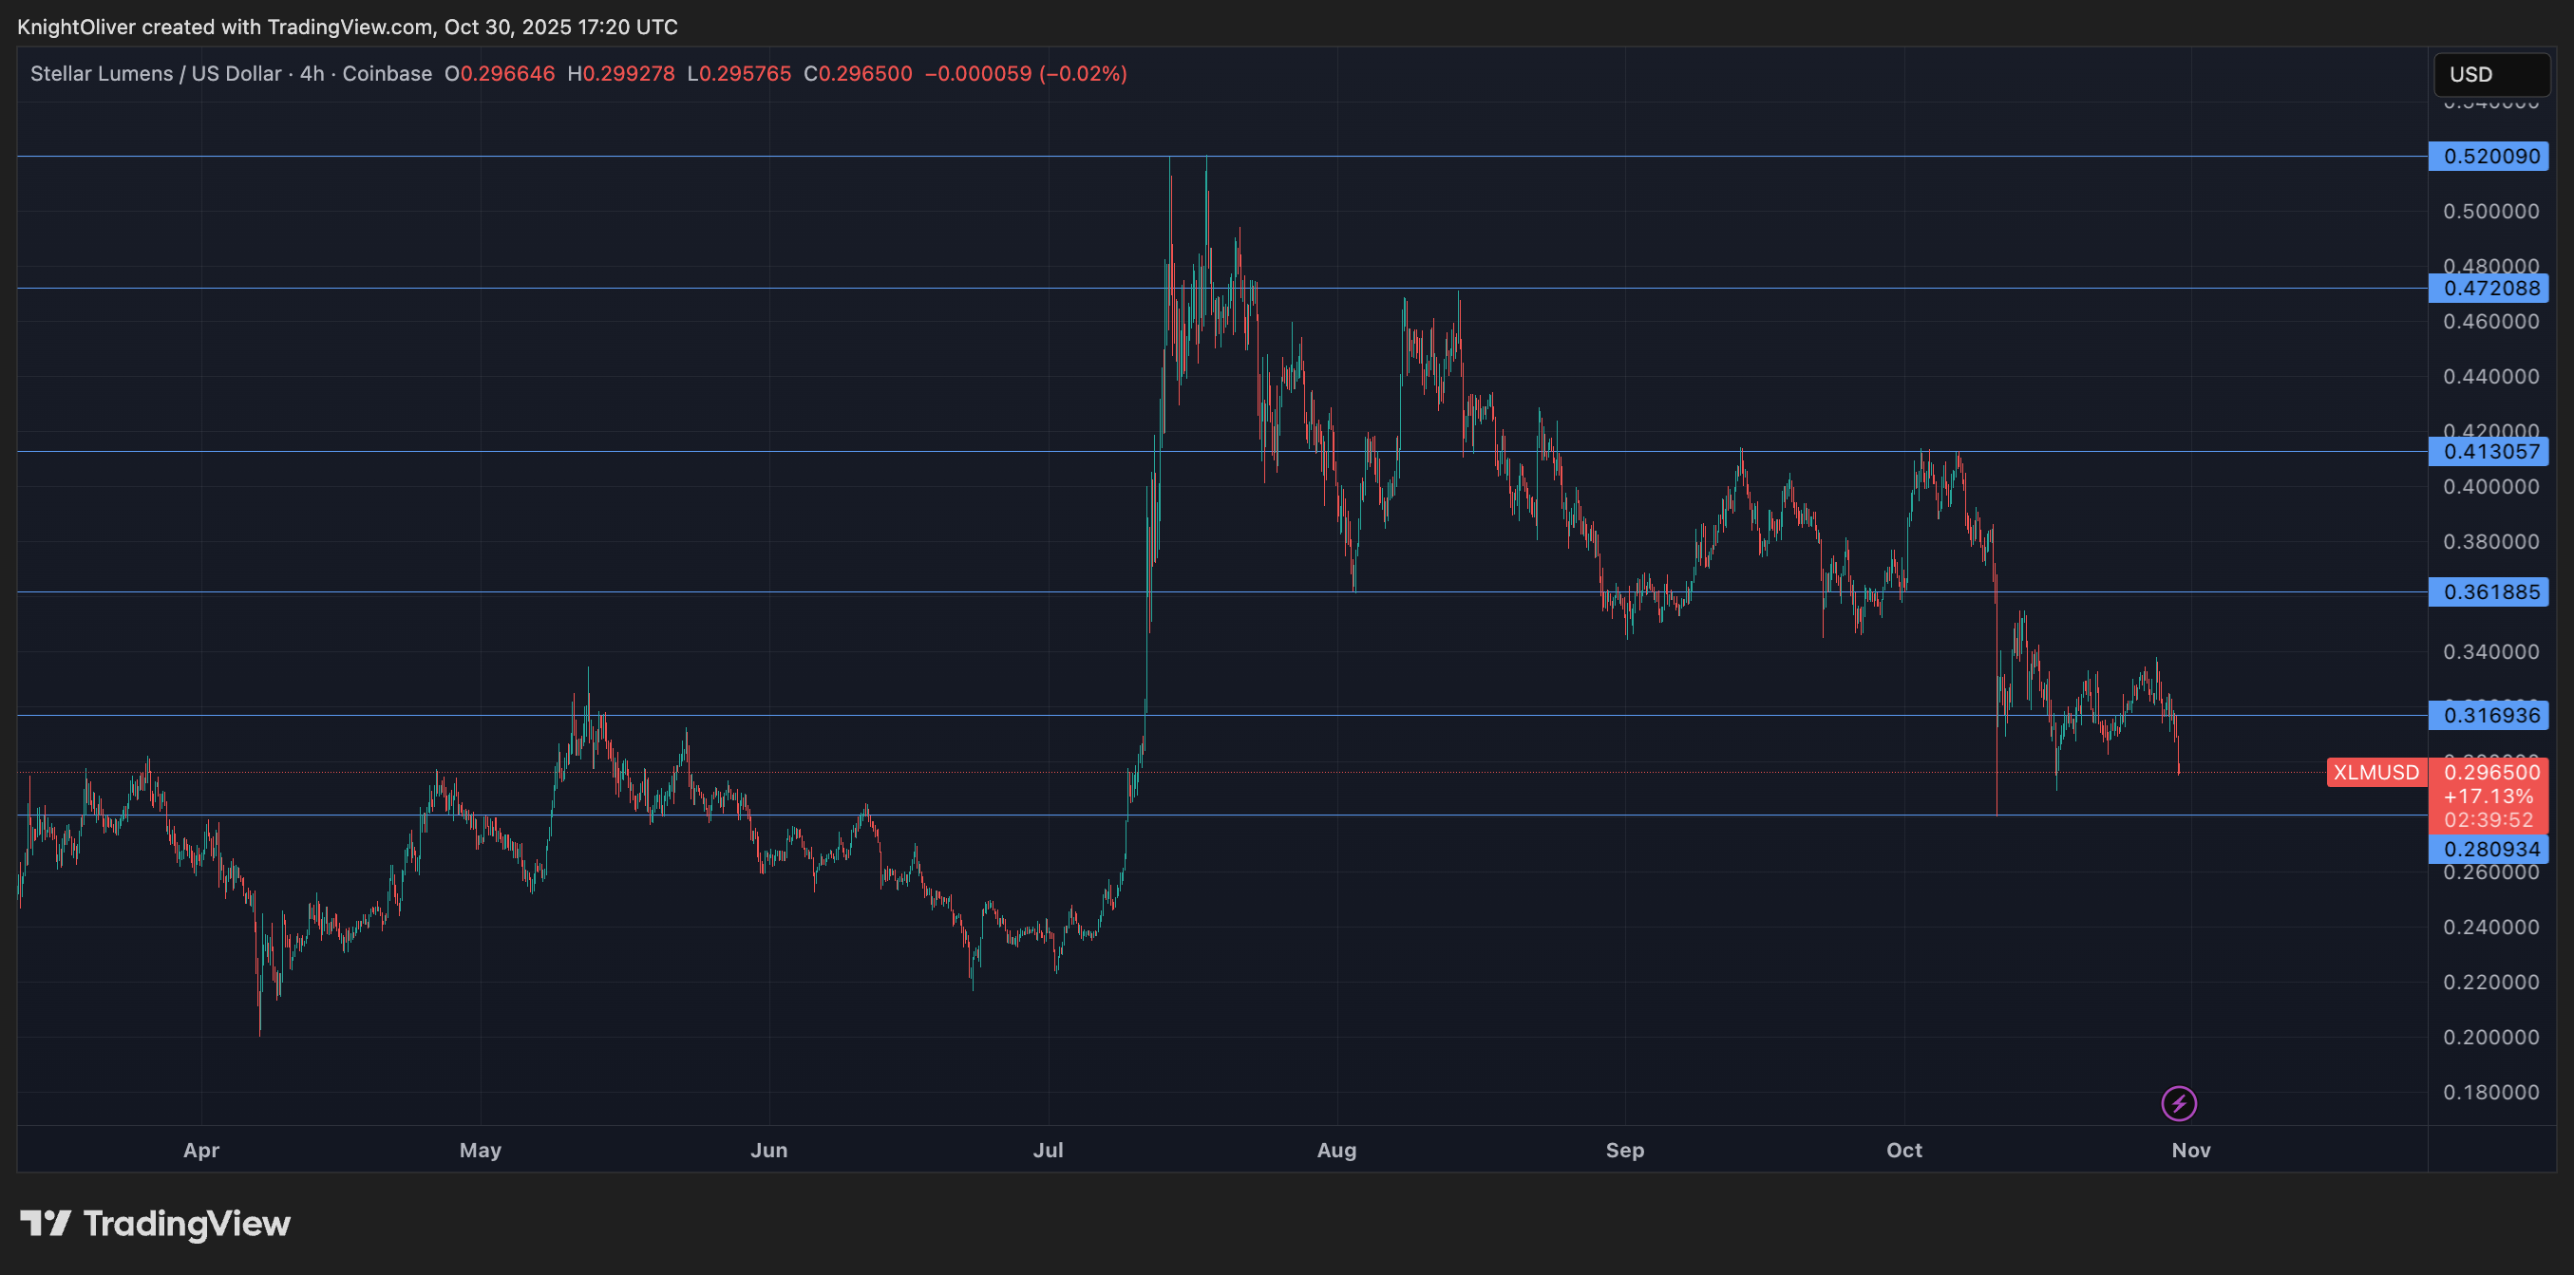Viewport: 2574px width, 1275px height.
Task: Click the Oct label on the time axis
Action: pos(1903,1151)
